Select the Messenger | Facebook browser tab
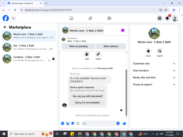The image size is (183, 137). tap(25, 3)
